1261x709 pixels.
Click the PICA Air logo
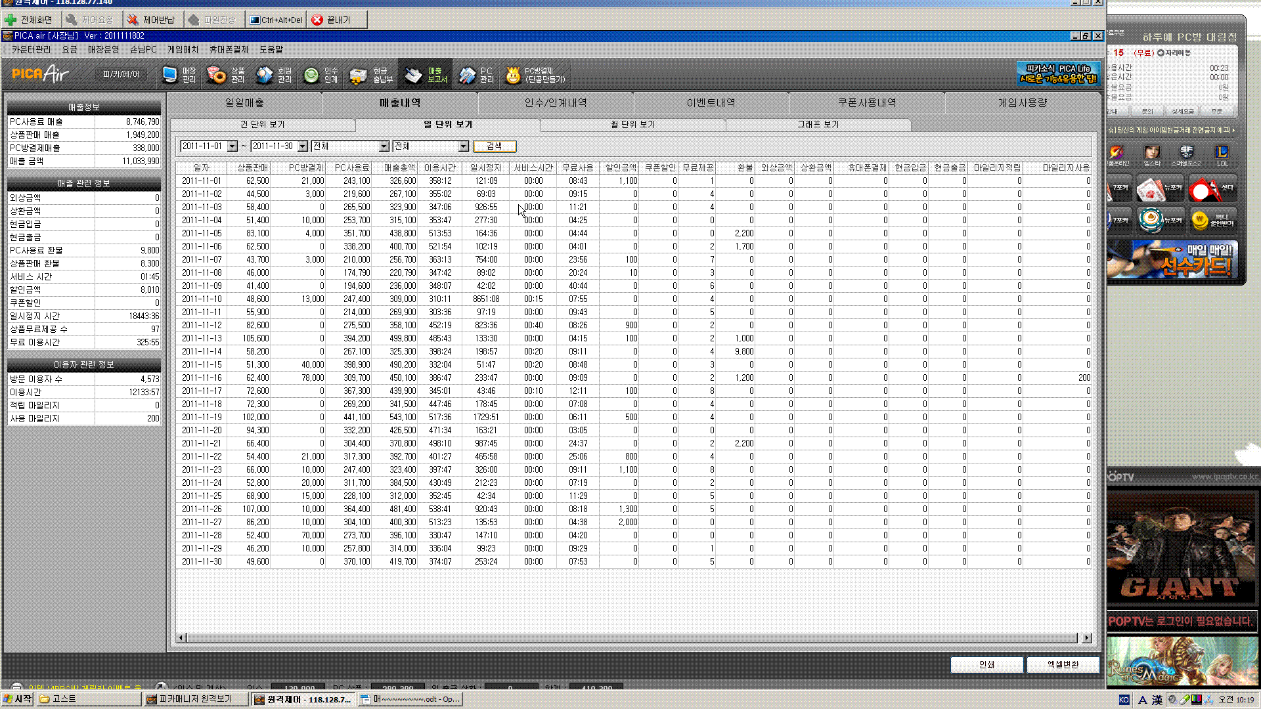(x=41, y=74)
